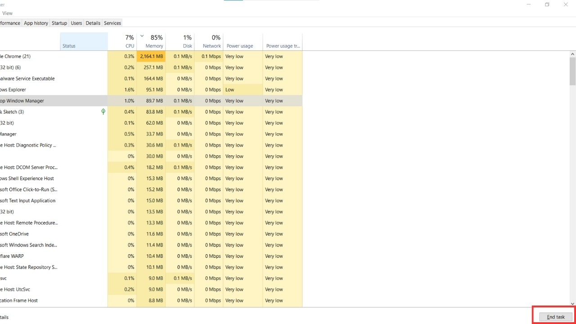Switch to the App history tab
Image resolution: width=576 pixels, height=324 pixels.
coord(36,23)
